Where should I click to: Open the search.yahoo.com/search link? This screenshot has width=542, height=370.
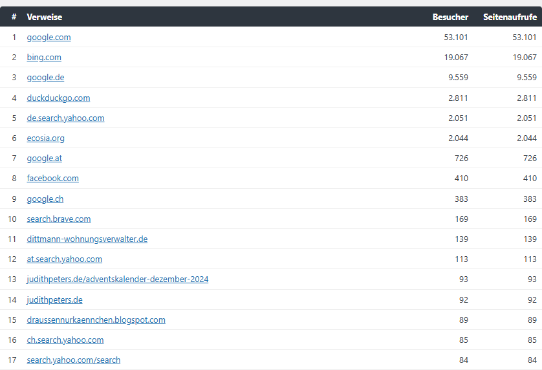(74, 360)
